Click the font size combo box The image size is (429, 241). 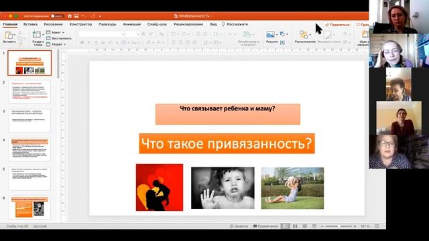point(133,34)
